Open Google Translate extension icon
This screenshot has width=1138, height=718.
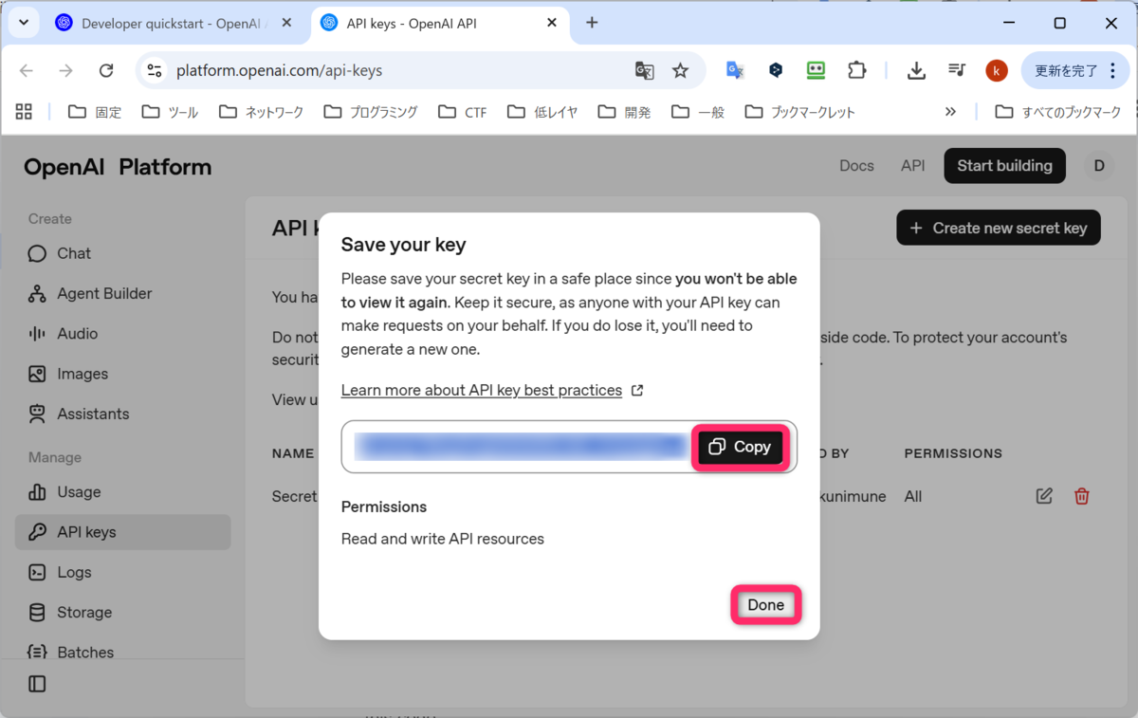pyautogui.click(x=735, y=70)
